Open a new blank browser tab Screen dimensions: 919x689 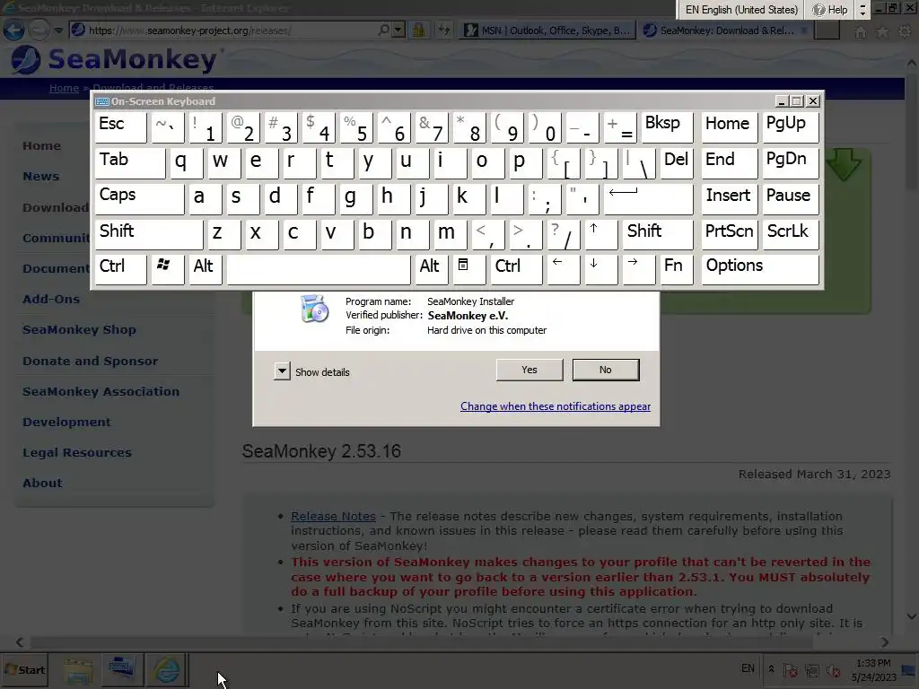click(827, 30)
